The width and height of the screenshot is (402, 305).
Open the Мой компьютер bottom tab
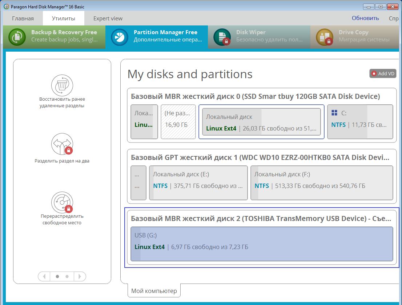pyautogui.click(x=154, y=290)
